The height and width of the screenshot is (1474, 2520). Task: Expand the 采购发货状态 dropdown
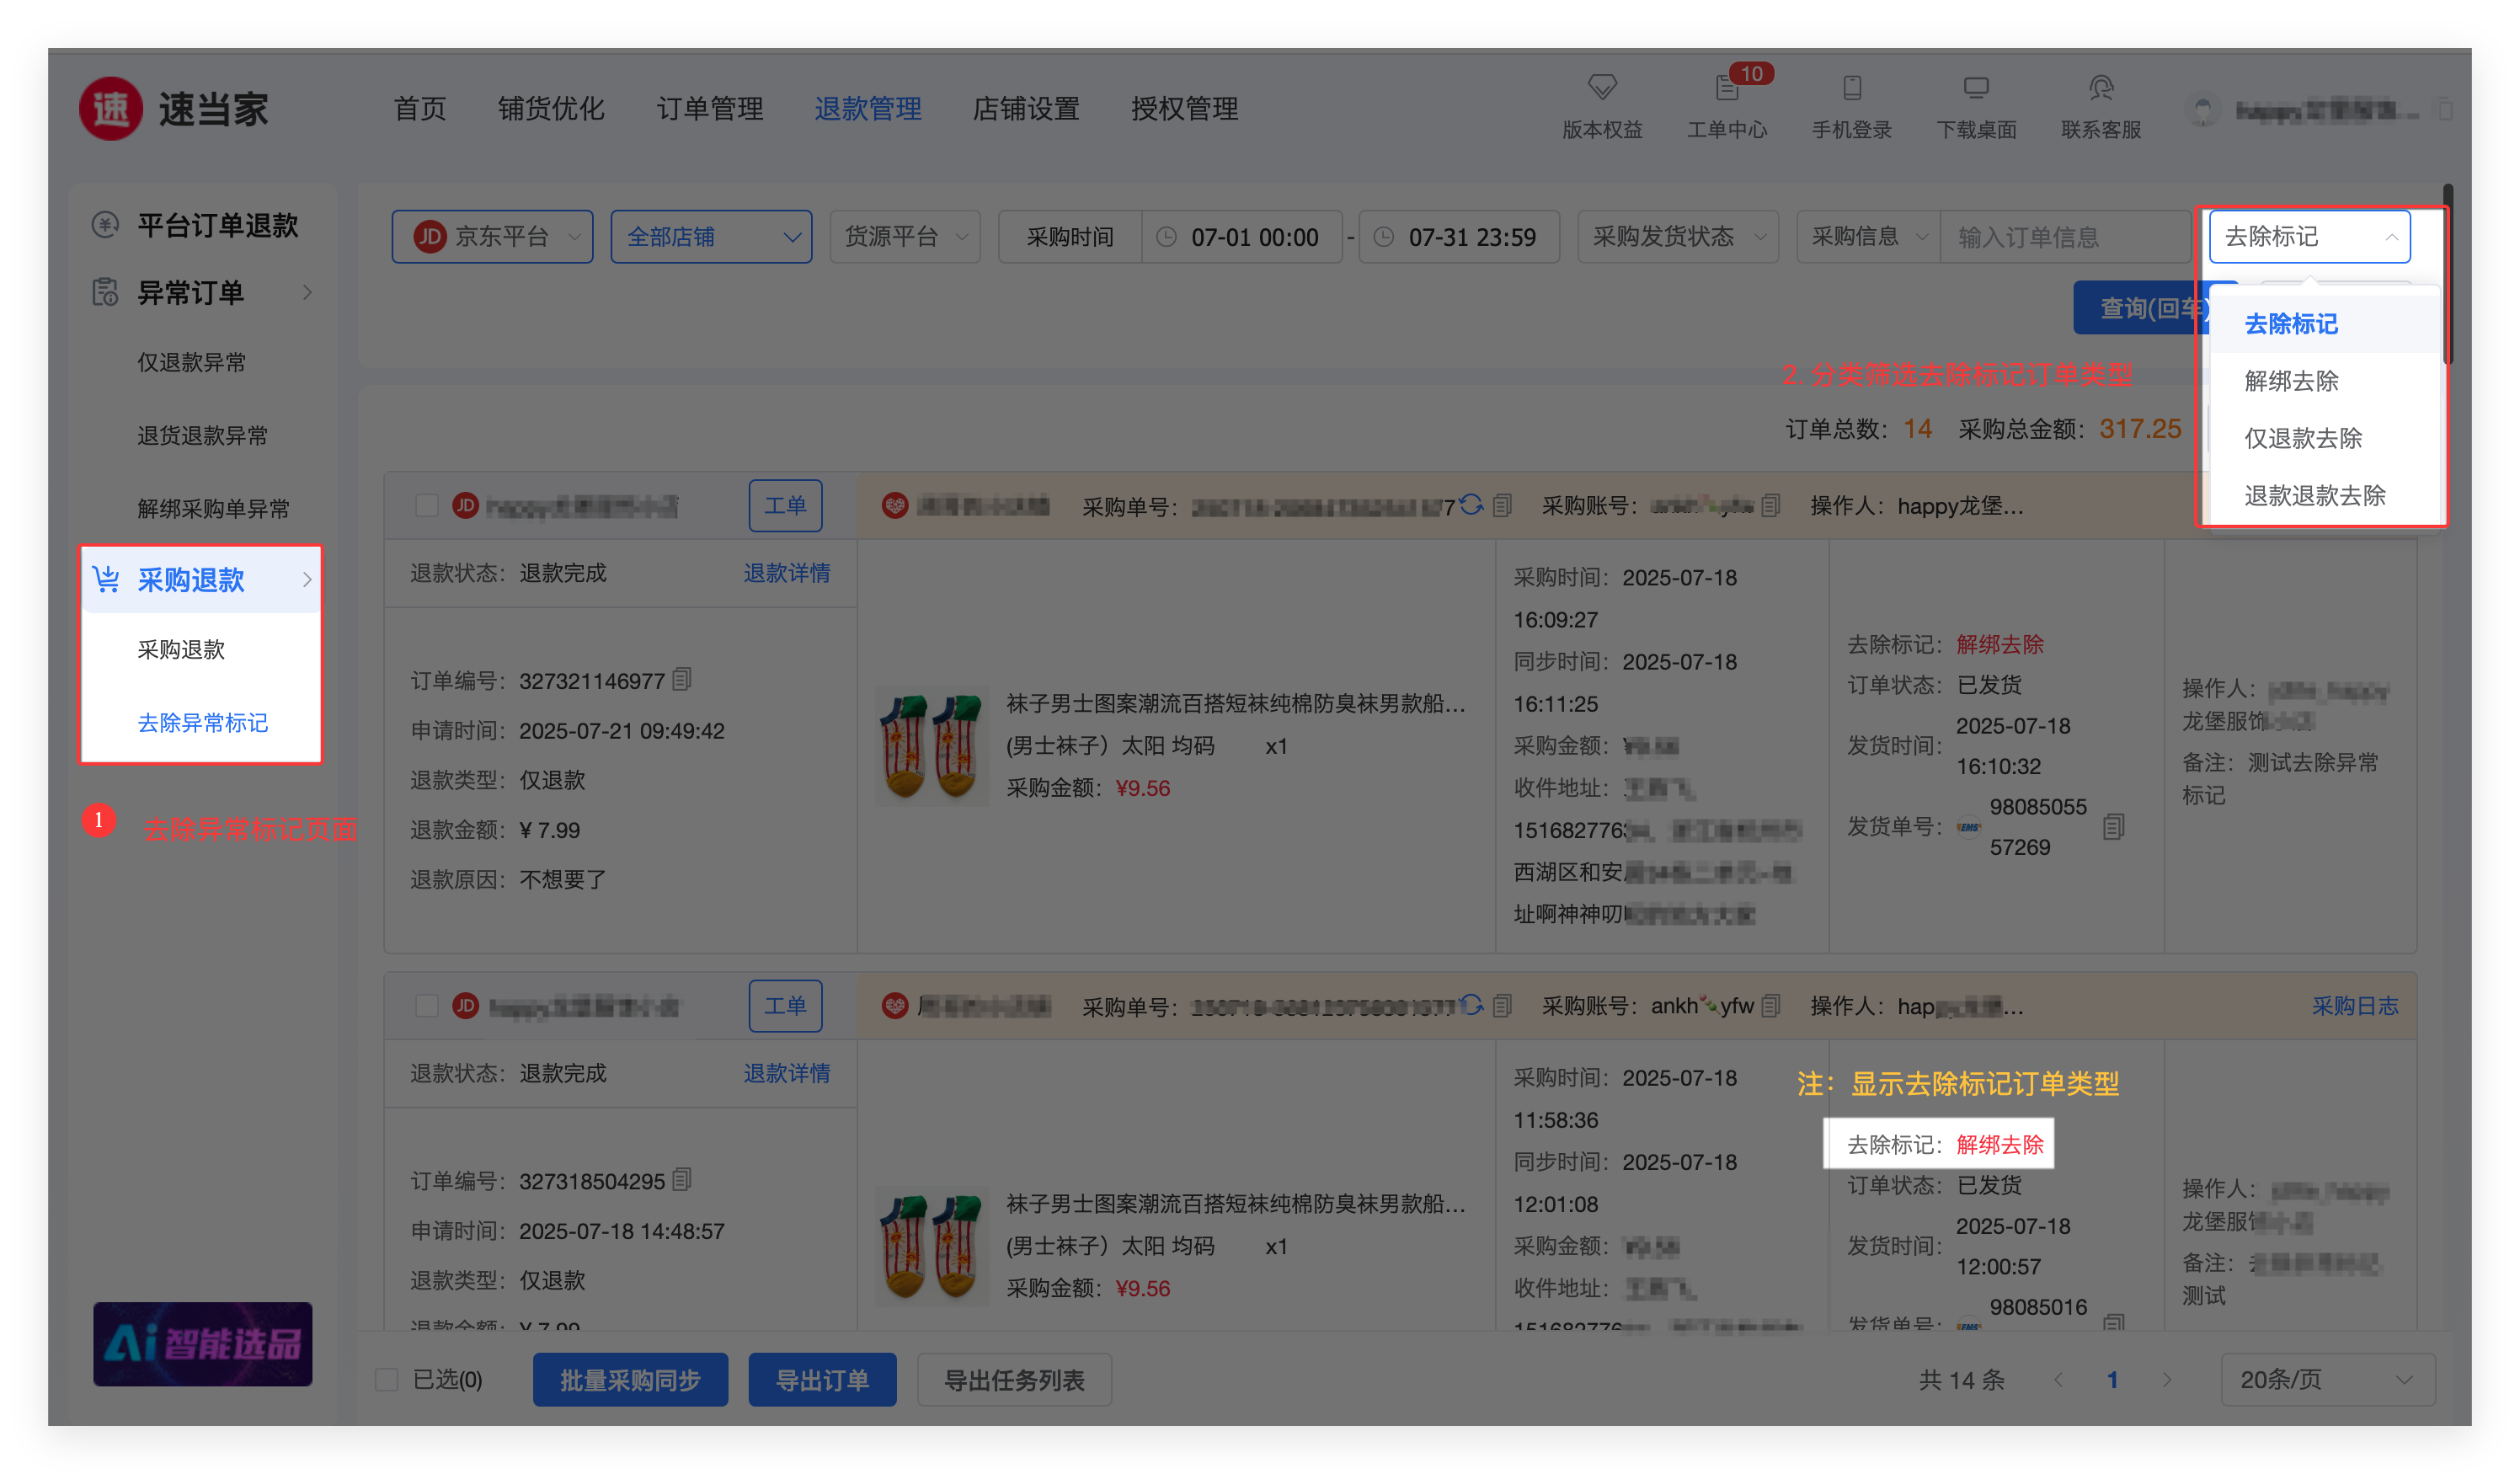pos(1677,237)
